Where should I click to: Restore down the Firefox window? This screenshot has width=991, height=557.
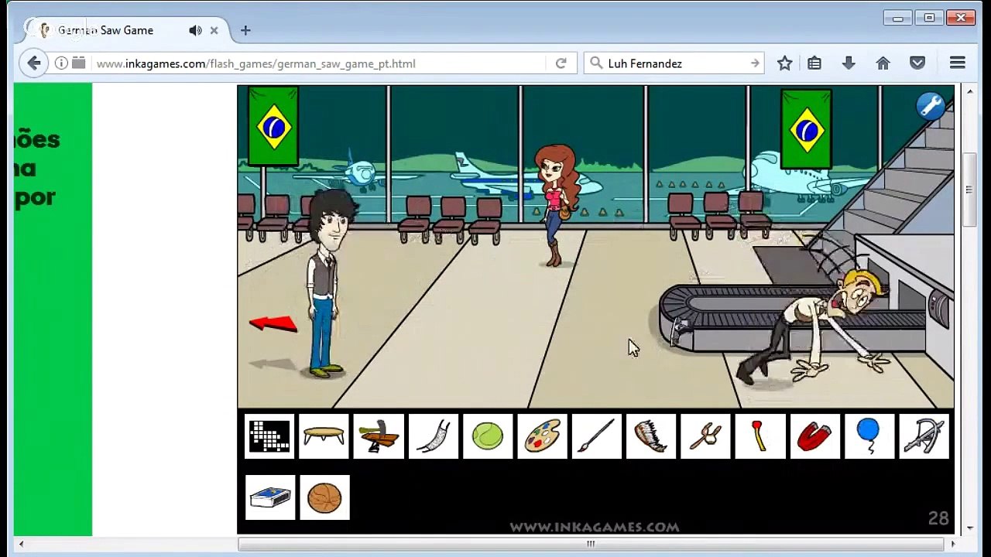point(929,18)
